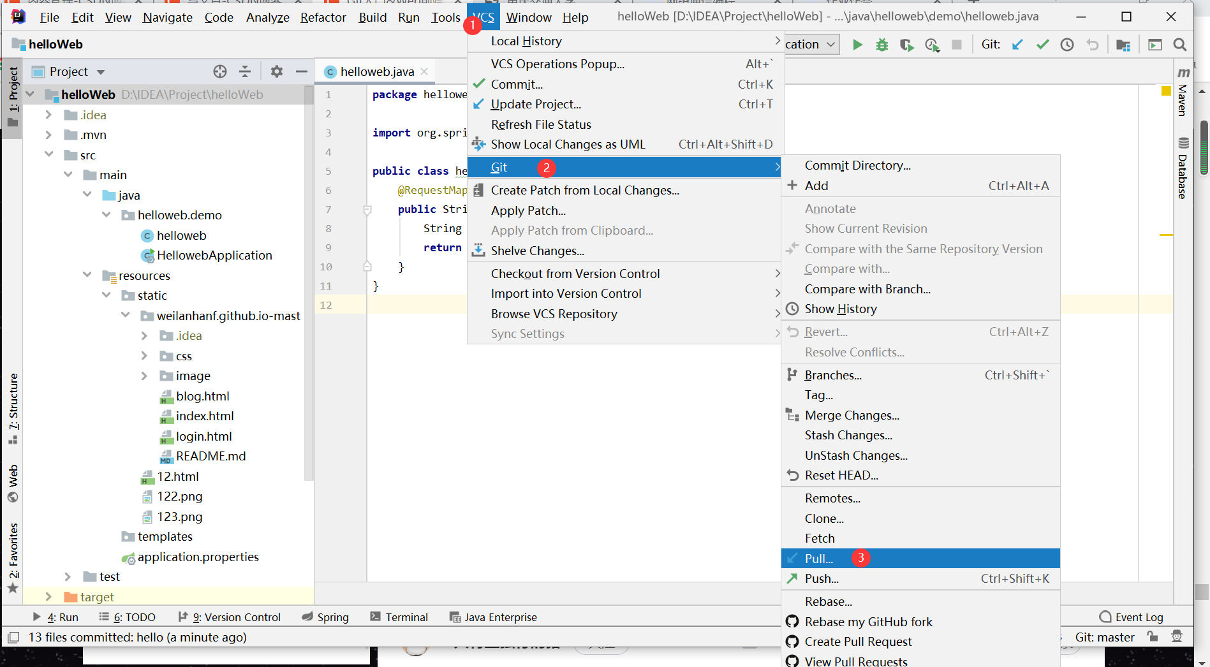Viewport: 1210px width, 667px height.
Task: Click the Project panel vertical scrollbar
Action: point(309,284)
